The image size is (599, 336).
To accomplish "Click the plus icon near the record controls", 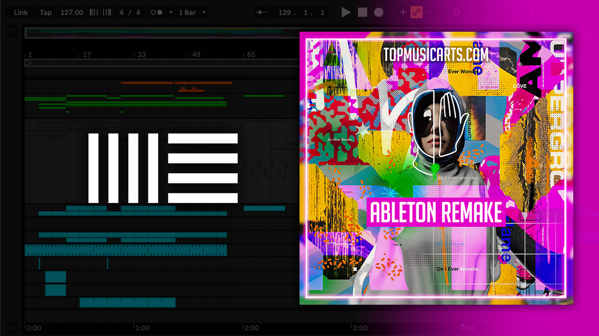I will 403,12.
